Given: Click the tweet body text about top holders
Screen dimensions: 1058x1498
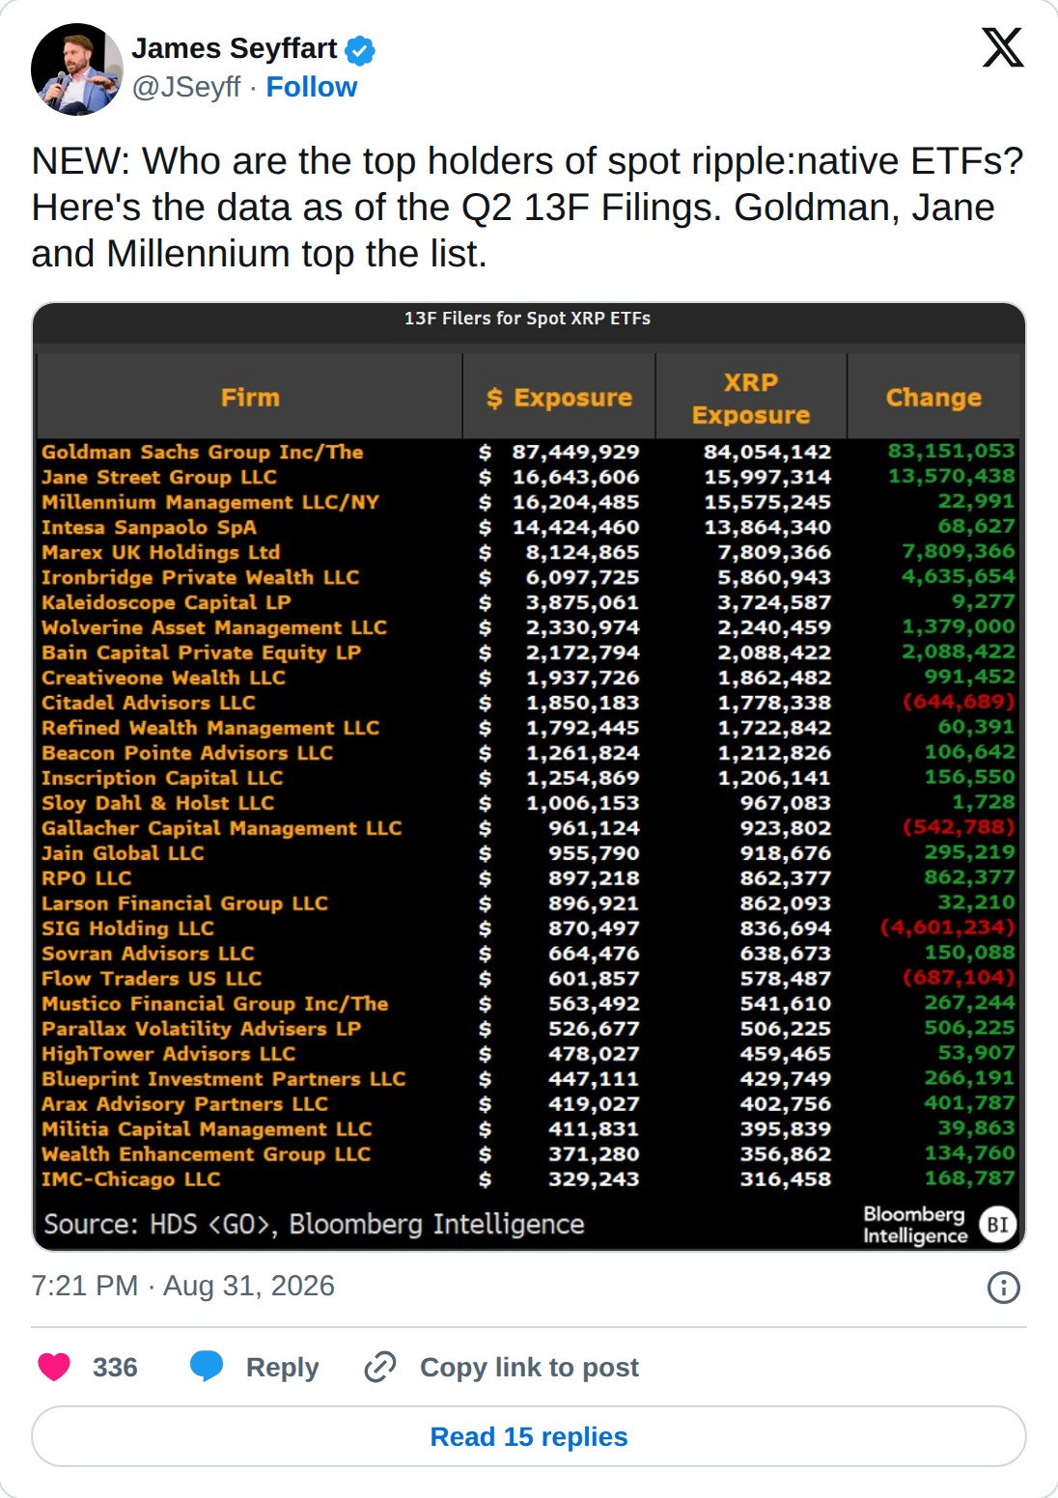Looking at the screenshot, I should tap(527, 208).
